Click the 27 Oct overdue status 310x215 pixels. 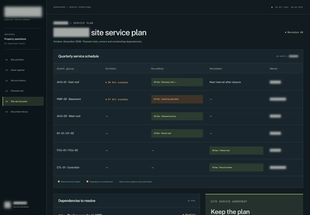[x=117, y=99]
